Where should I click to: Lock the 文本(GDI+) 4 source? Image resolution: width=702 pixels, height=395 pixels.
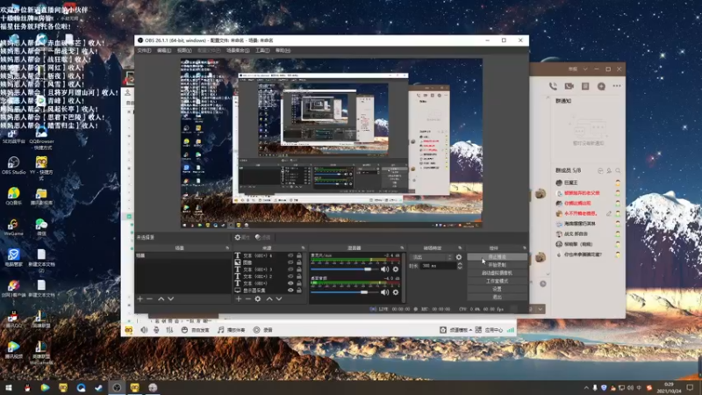299,255
